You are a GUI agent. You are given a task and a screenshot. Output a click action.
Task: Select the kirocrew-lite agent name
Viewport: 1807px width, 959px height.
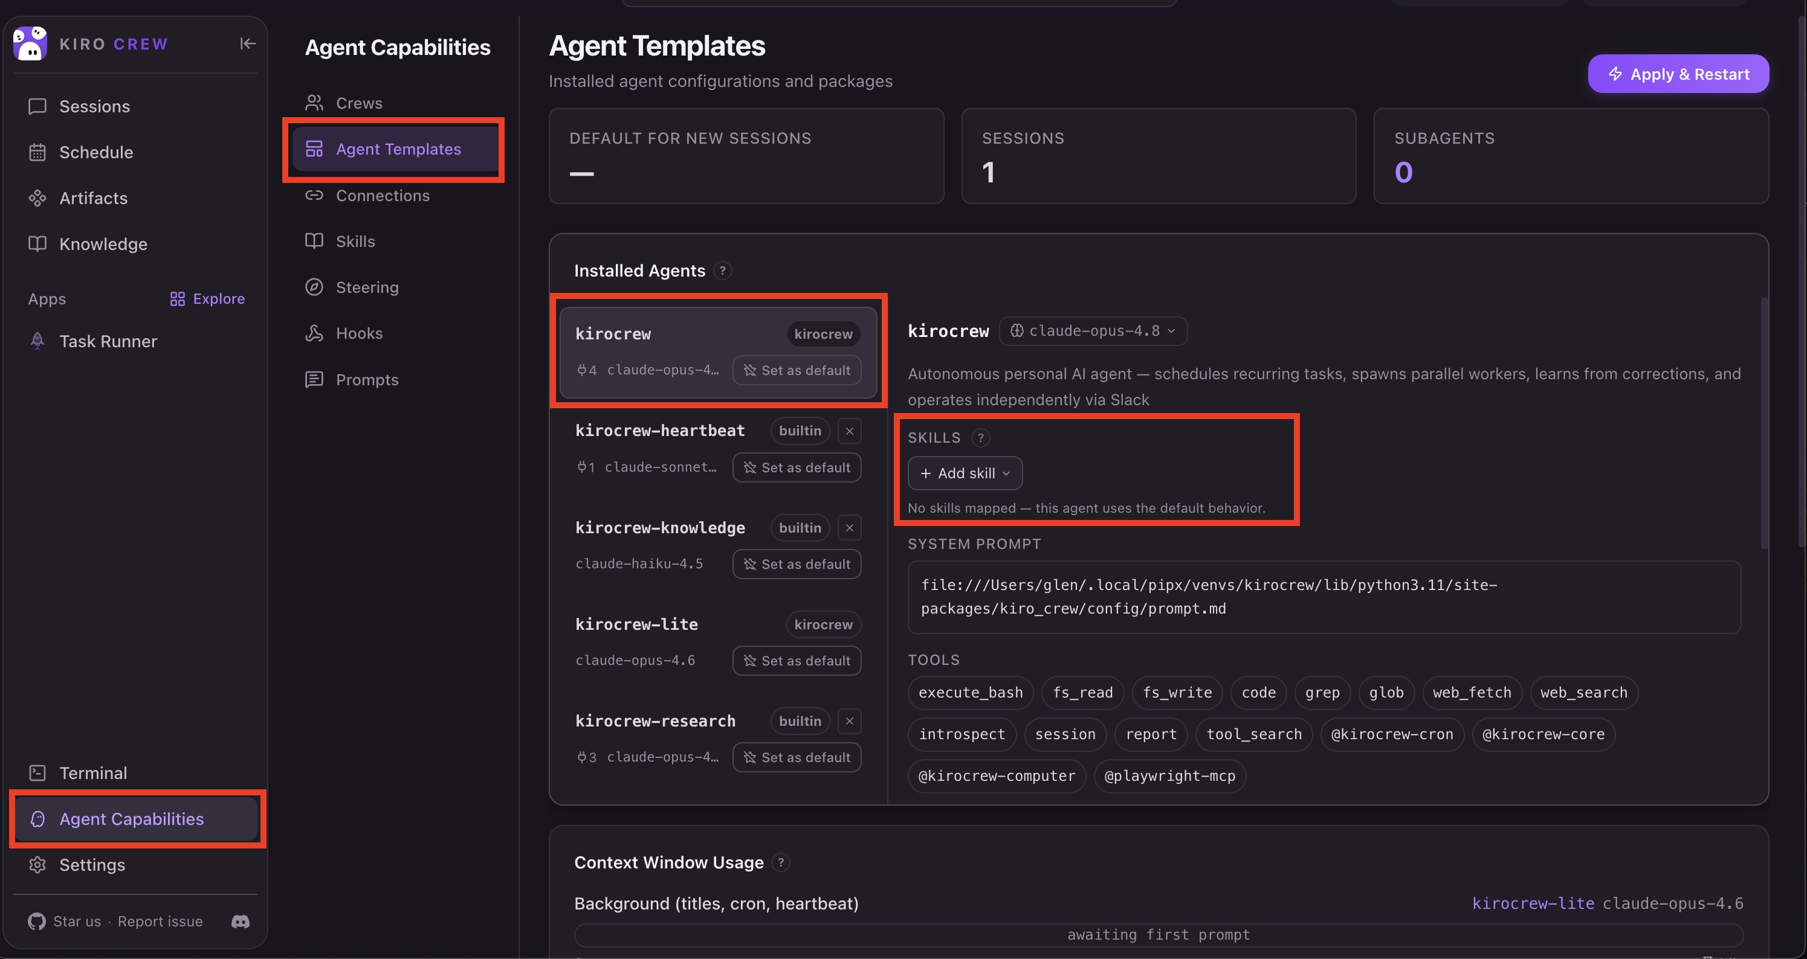tap(636, 624)
